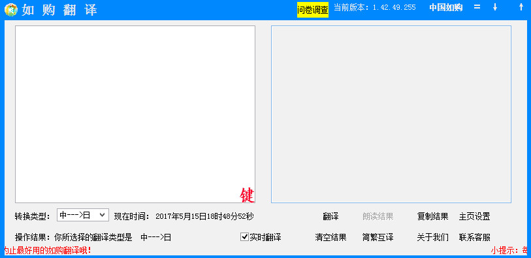Click the 简繁互译 button

click(378, 237)
